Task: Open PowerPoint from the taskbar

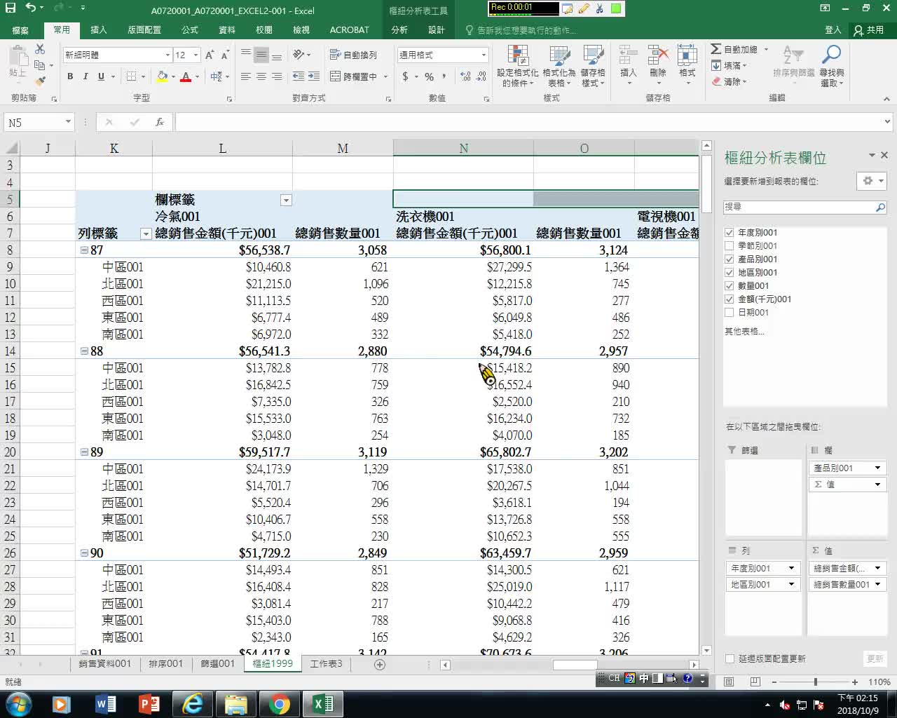Action: [149, 703]
